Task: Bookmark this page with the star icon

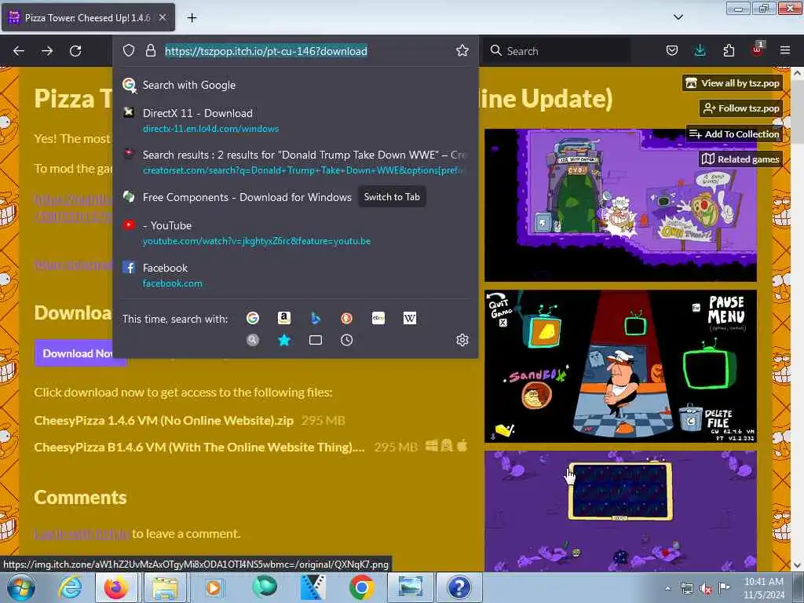Action: point(462,50)
